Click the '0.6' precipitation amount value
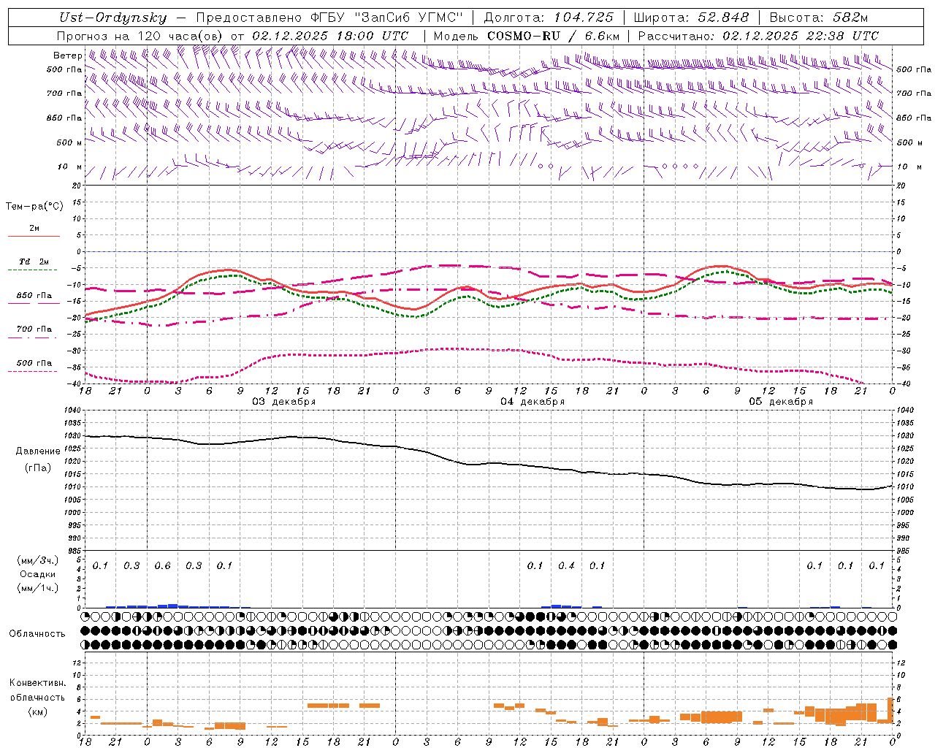 (x=162, y=565)
